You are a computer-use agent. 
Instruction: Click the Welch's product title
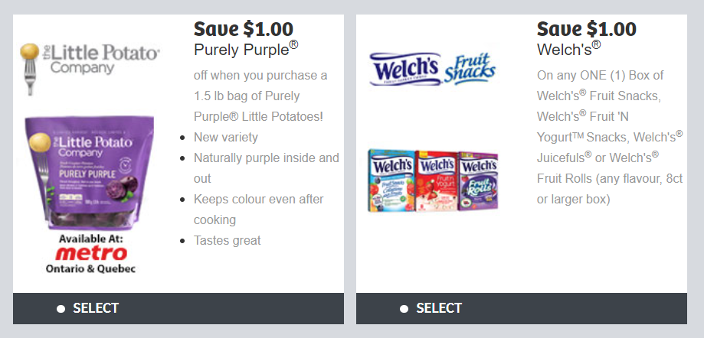click(x=568, y=49)
